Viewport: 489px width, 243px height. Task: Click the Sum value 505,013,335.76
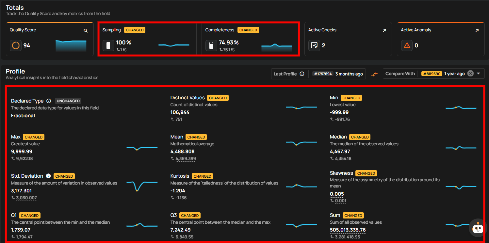pos(348,230)
